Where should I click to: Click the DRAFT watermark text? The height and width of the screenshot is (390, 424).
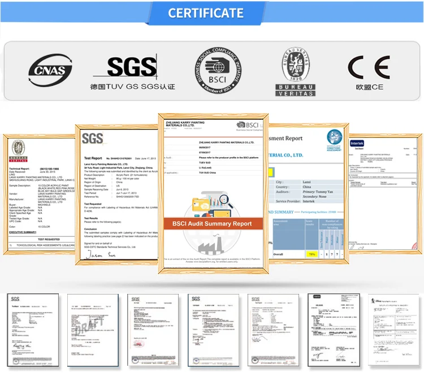(89, 327)
